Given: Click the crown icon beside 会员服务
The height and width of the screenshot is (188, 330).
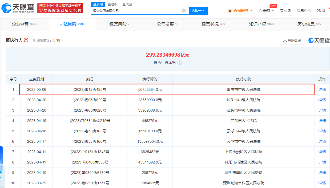Looking at the screenshot, I should pyautogui.click(x=229, y=11).
